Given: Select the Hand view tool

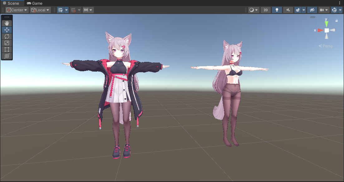Looking at the screenshot, I should coord(7,23).
